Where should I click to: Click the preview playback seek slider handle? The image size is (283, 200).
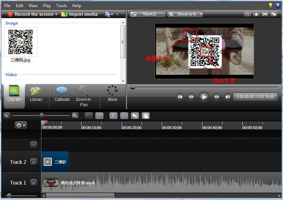tap(133, 88)
